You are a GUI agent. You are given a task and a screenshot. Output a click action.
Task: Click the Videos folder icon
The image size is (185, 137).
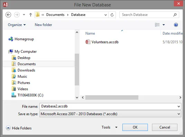pos(14,89)
